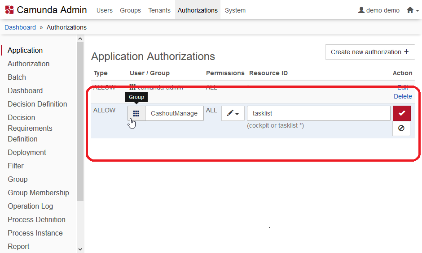Open the System tab
Image resolution: width=422 pixels, height=253 pixels.
(235, 10)
